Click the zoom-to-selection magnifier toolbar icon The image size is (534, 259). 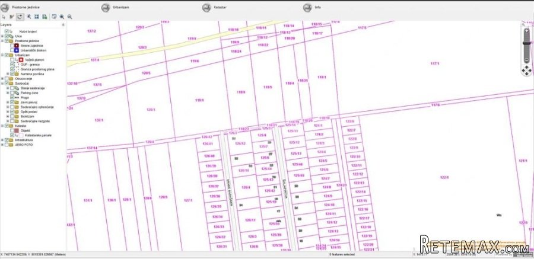click(x=29, y=17)
